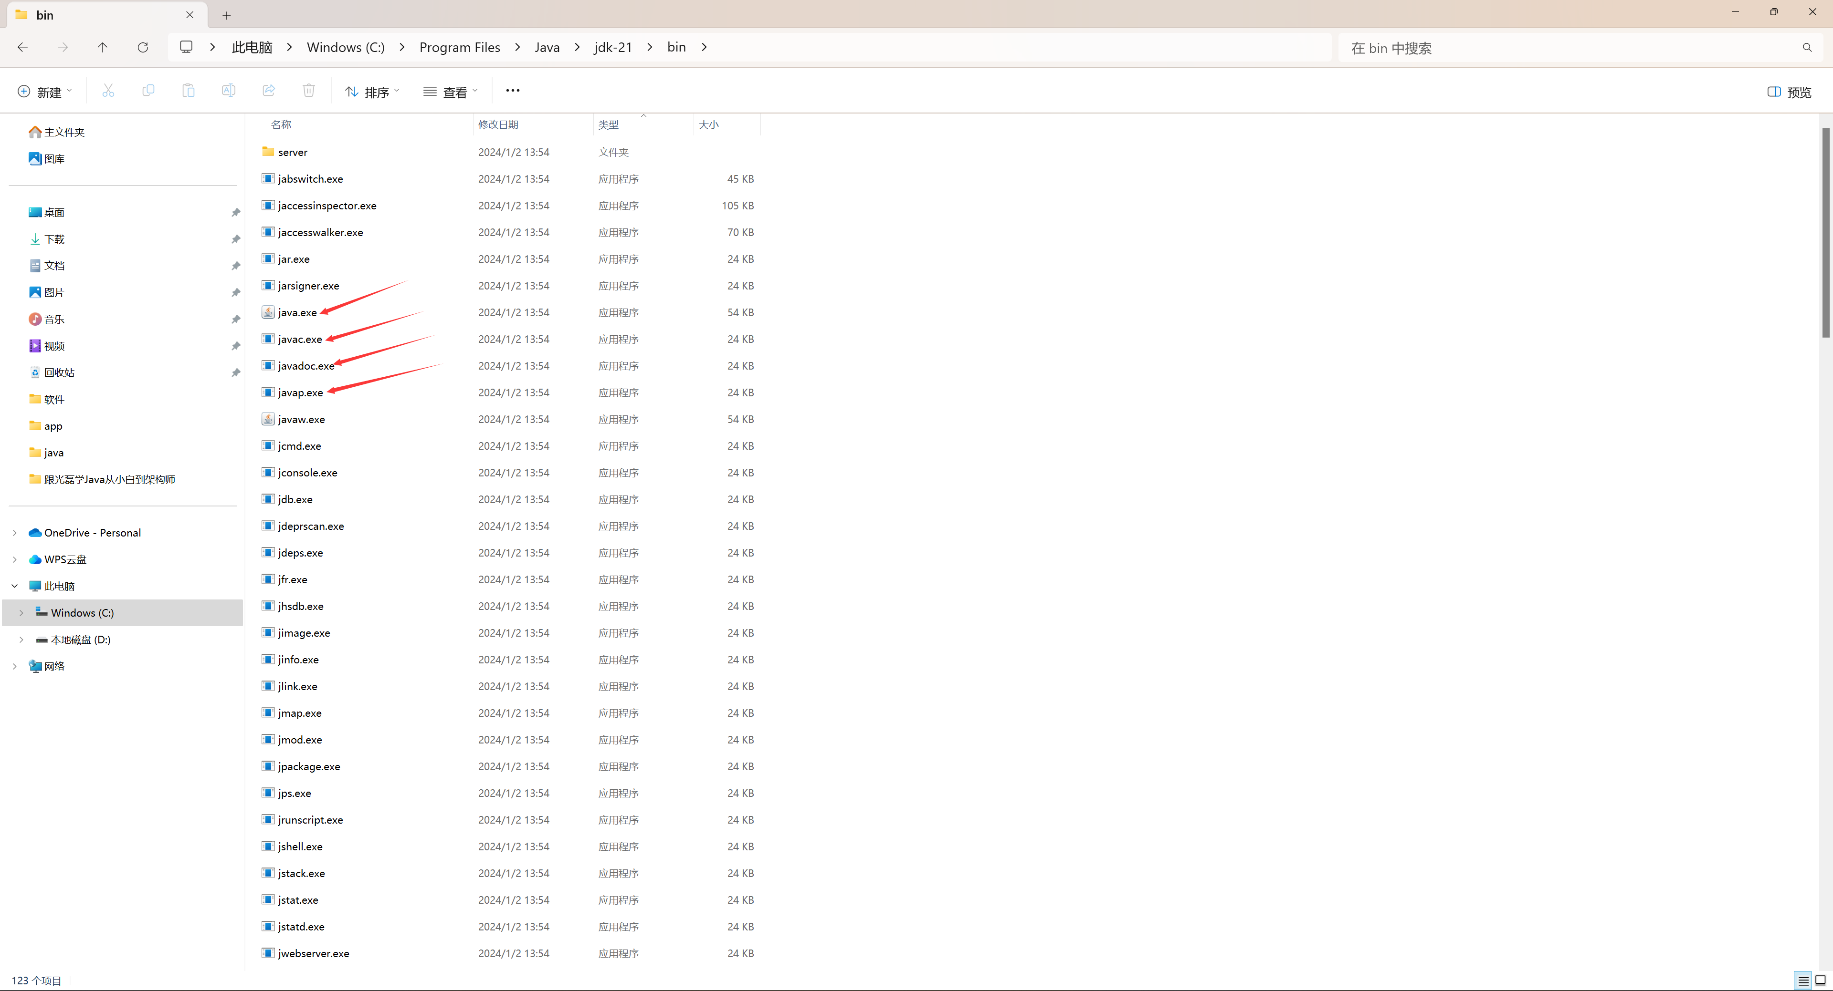Expand OneDrive - Personal tree node
This screenshot has height=991, width=1833.
(x=15, y=533)
